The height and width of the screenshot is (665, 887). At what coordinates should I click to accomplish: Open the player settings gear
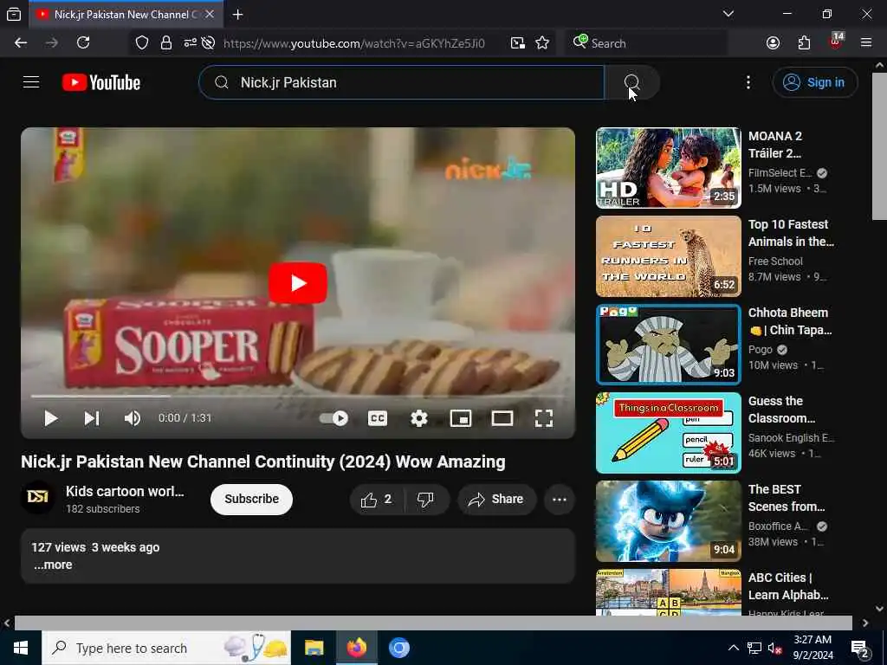click(x=418, y=418)
